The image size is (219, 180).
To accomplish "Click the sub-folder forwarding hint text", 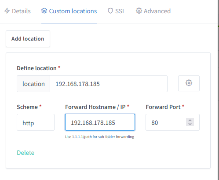I will pos(100,137).
